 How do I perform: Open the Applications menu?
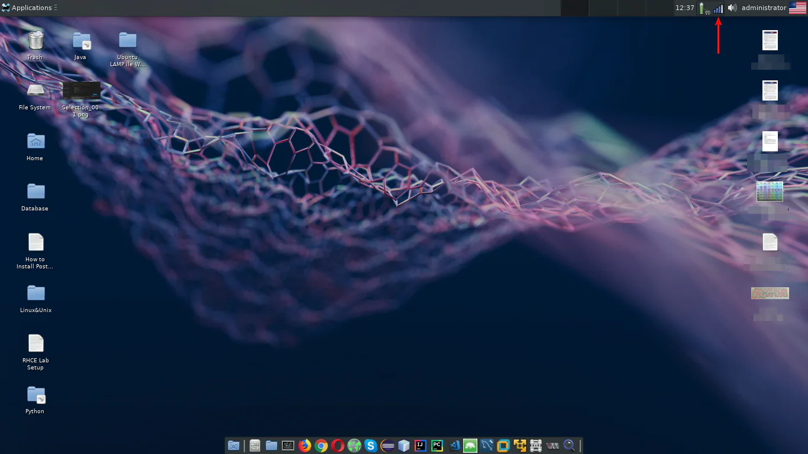click(x=30, y=8)
